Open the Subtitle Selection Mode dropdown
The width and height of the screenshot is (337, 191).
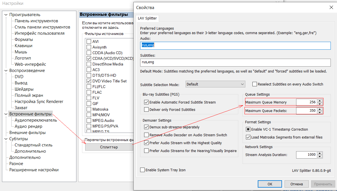215,84
